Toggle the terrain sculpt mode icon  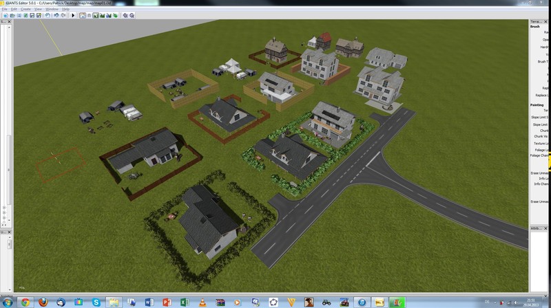pyautogui.click(x=96, y=15)
